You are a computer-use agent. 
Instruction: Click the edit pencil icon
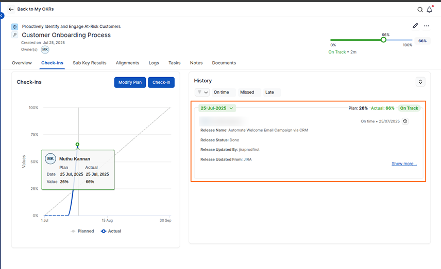click(415, 26)
